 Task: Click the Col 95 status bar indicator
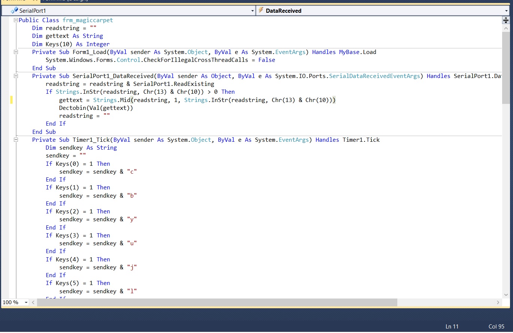click(497, 327)
